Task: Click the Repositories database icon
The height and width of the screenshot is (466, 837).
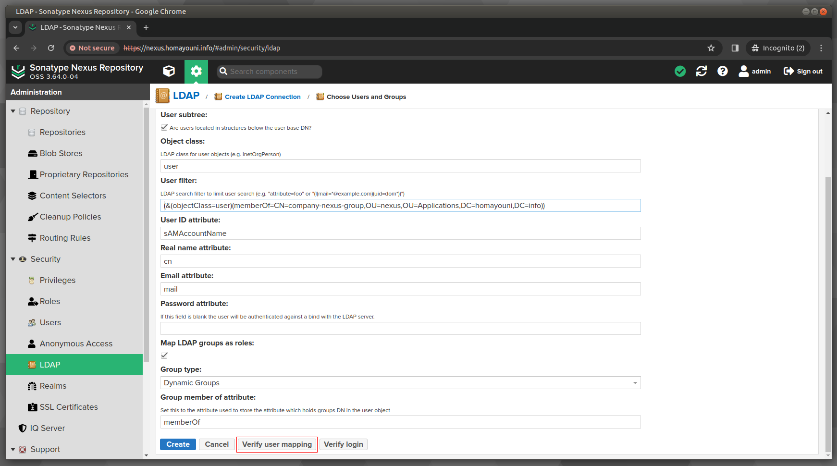Action: click(32, 132)
